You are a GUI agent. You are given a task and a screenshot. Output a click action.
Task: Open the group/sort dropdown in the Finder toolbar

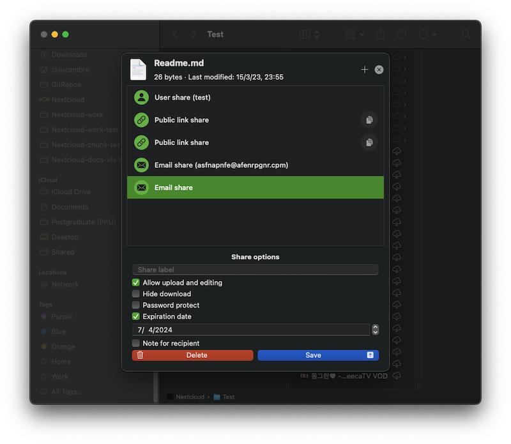354,34
